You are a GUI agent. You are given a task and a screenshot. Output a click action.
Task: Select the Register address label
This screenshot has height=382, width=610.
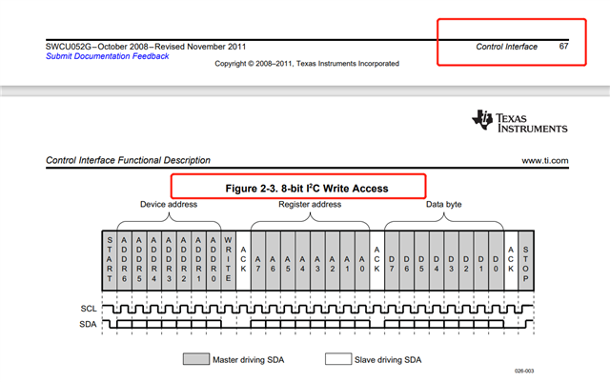pyautogui.click(x=310, y=204)
